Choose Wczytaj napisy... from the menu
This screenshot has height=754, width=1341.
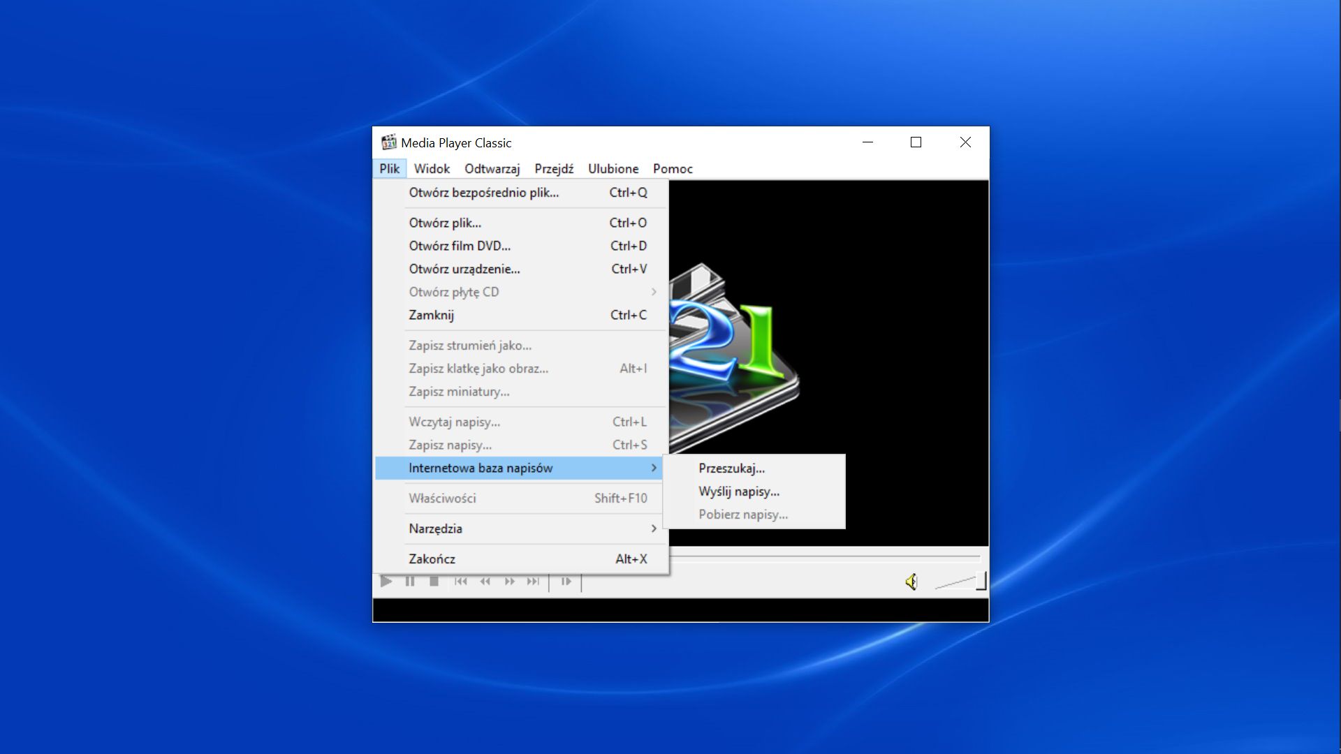coord(521,422)
